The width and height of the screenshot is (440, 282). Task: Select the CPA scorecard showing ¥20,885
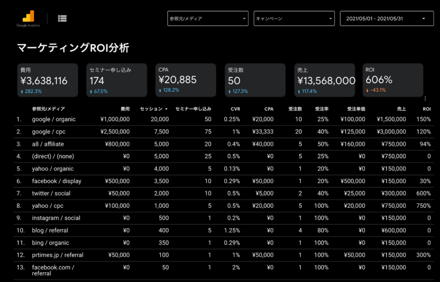pyautogui.click(x=186, y=80)
